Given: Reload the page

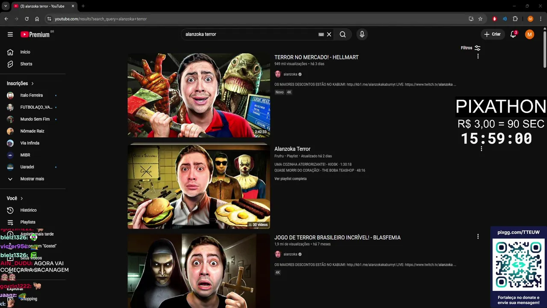Looking at the screenshot, I should 26,19.
